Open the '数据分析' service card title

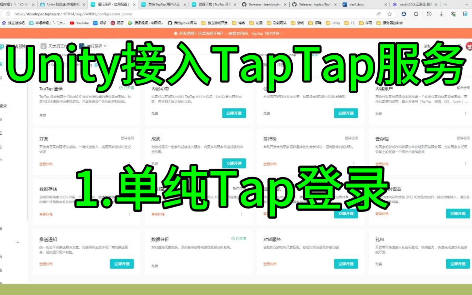(160, 239)
